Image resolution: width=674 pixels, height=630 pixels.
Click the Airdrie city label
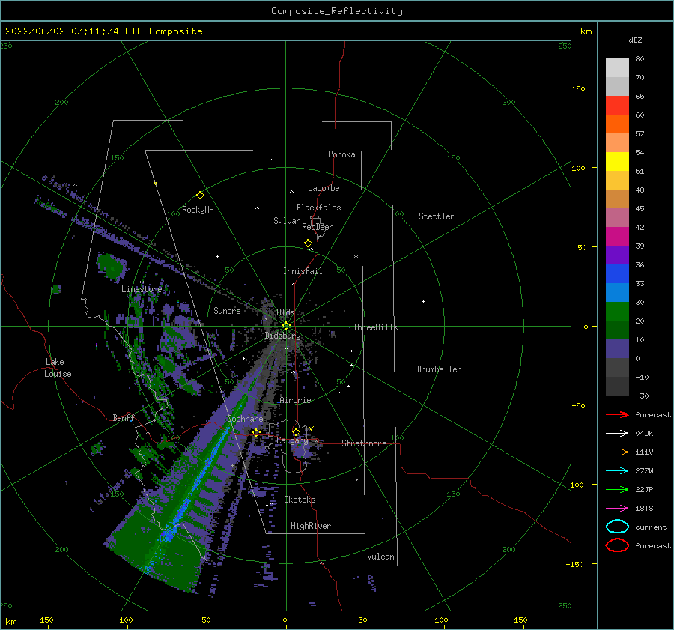tap(295, 400)
